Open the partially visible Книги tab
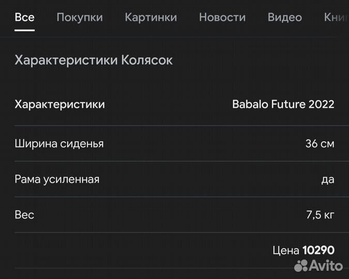 [x=336, y=18]
